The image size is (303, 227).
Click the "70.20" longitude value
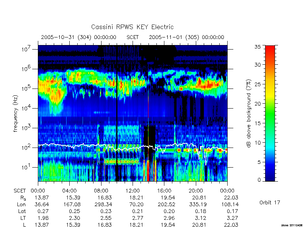tap(136, 204)
